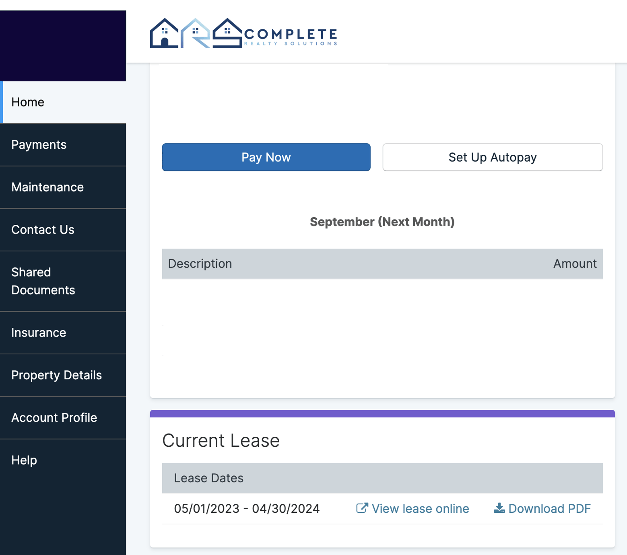Image resolution: width=627 pixels, height=555 pixels.
Task: Navigate to Maintenance in the sidebar
Action: pyautogui.click(x=47, y=187)
